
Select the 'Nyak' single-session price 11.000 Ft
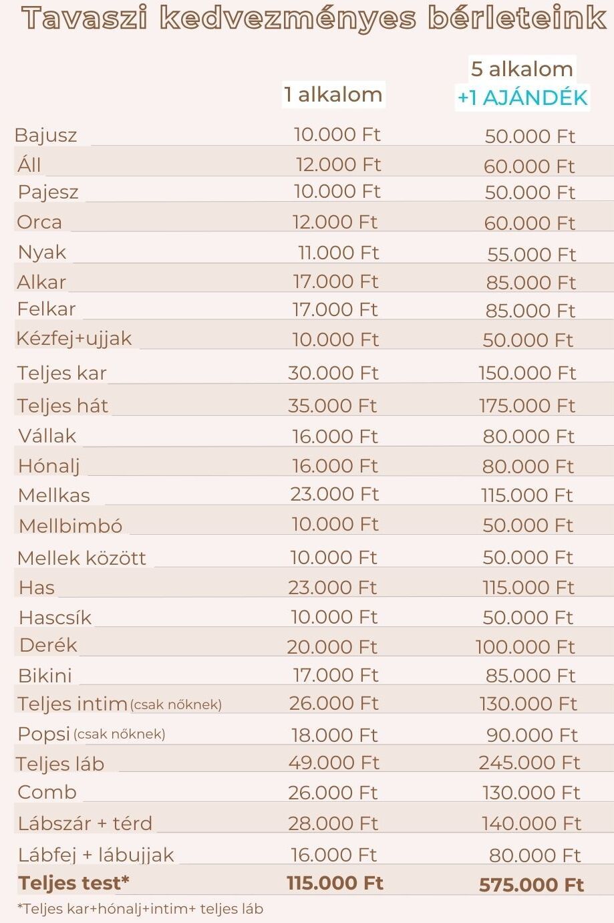[x=338, y=253]
